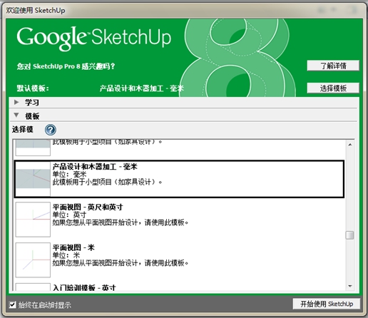The image size is (368, 318).
Task: Select thumbnail for 平面视图 - 英尺和英寸 template
Action: [33, 220]
